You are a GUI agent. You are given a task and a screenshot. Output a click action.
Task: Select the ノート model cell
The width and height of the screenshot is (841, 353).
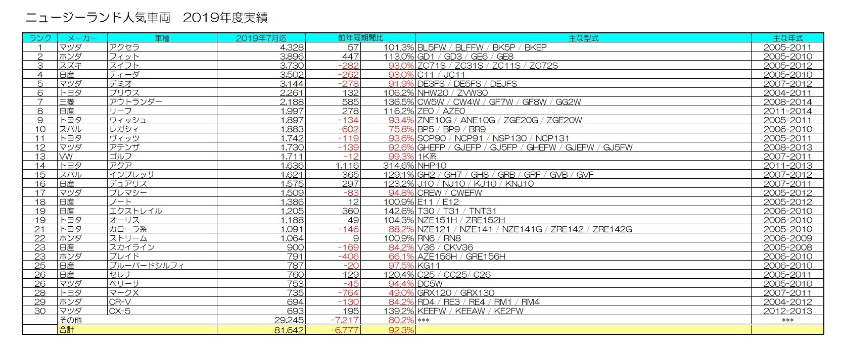pos(162,201)
